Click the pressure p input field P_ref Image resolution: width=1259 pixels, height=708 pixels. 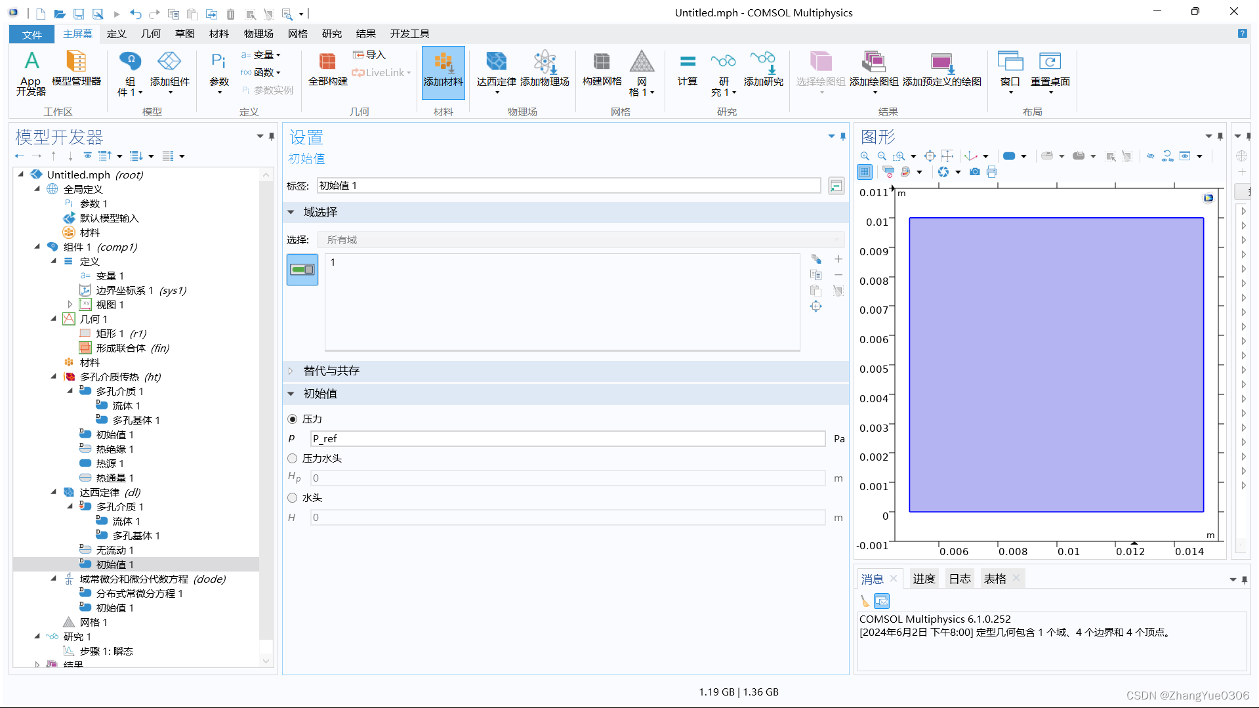pyautogui.click(x=568, y=439)
